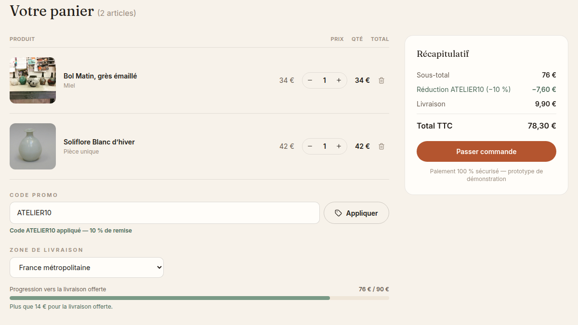
Task: Click the Bol Matin, grès émaillé title
Action: [x=100, y=76]
